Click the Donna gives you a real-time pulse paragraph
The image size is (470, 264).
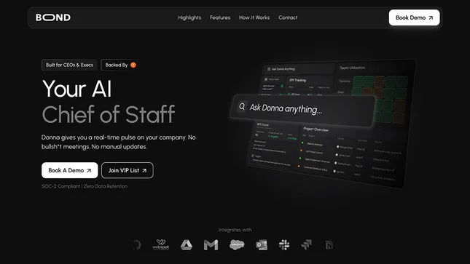(x=119, y=142)
